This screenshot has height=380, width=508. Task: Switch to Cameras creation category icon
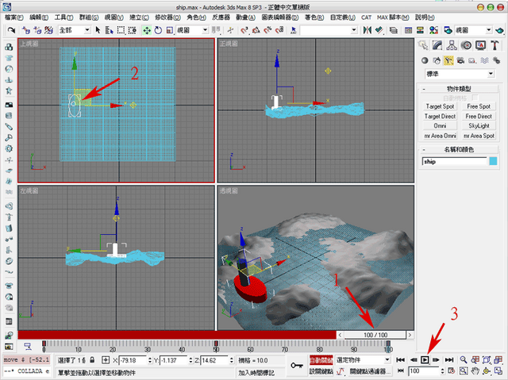[460, 60]
